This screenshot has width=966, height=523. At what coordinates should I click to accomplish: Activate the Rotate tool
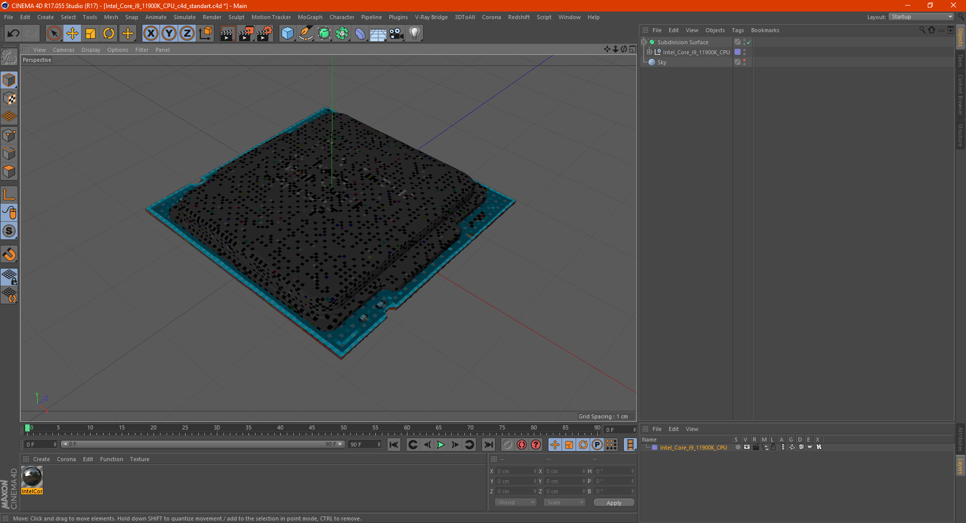click(109, 34)
